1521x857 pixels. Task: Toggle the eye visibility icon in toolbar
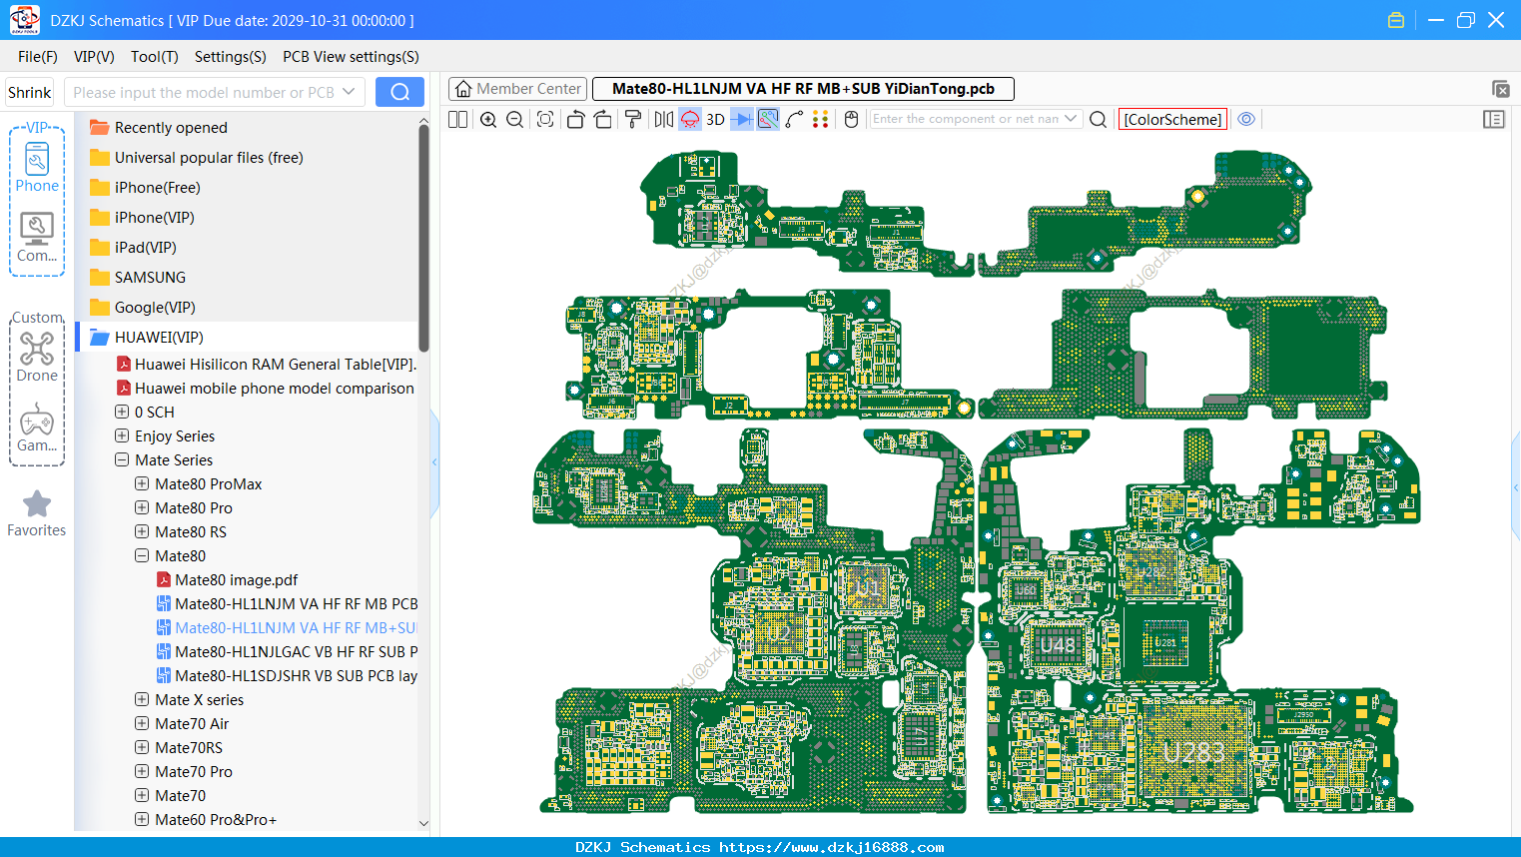1246,119
